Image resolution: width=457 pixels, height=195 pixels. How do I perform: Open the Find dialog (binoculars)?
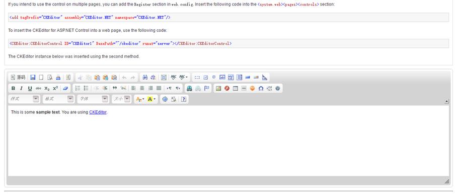click(145, 78)
